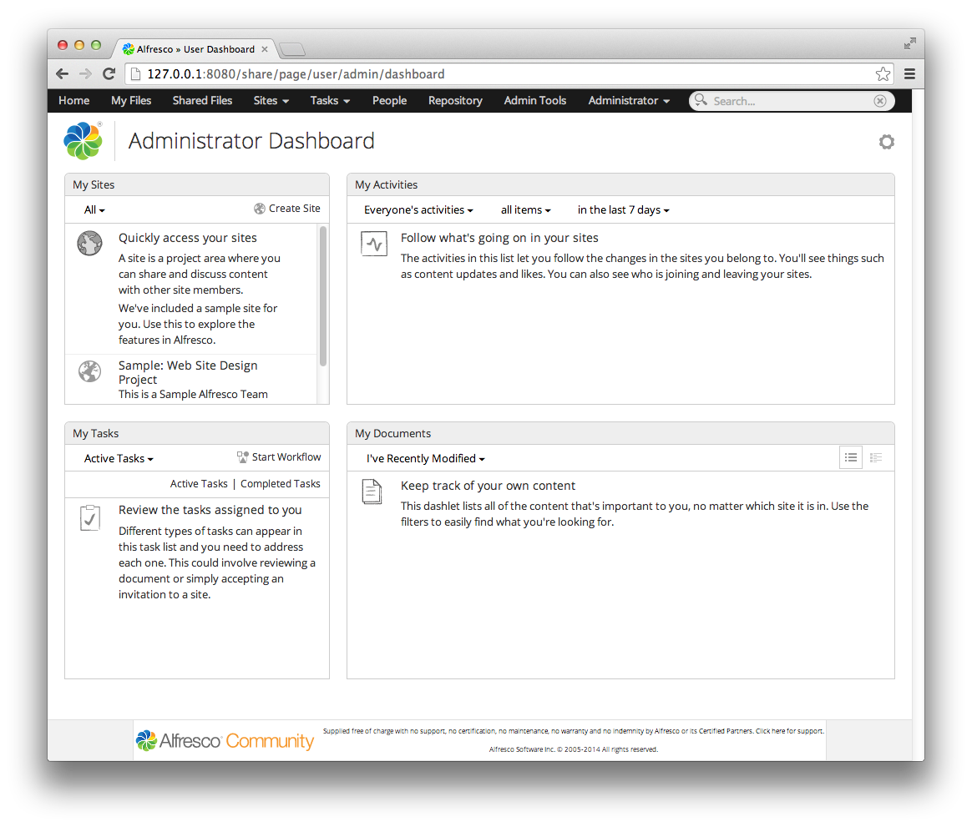Open the All filter in My Sites
Screen dimensions: 972x827
tap(94, 210)
